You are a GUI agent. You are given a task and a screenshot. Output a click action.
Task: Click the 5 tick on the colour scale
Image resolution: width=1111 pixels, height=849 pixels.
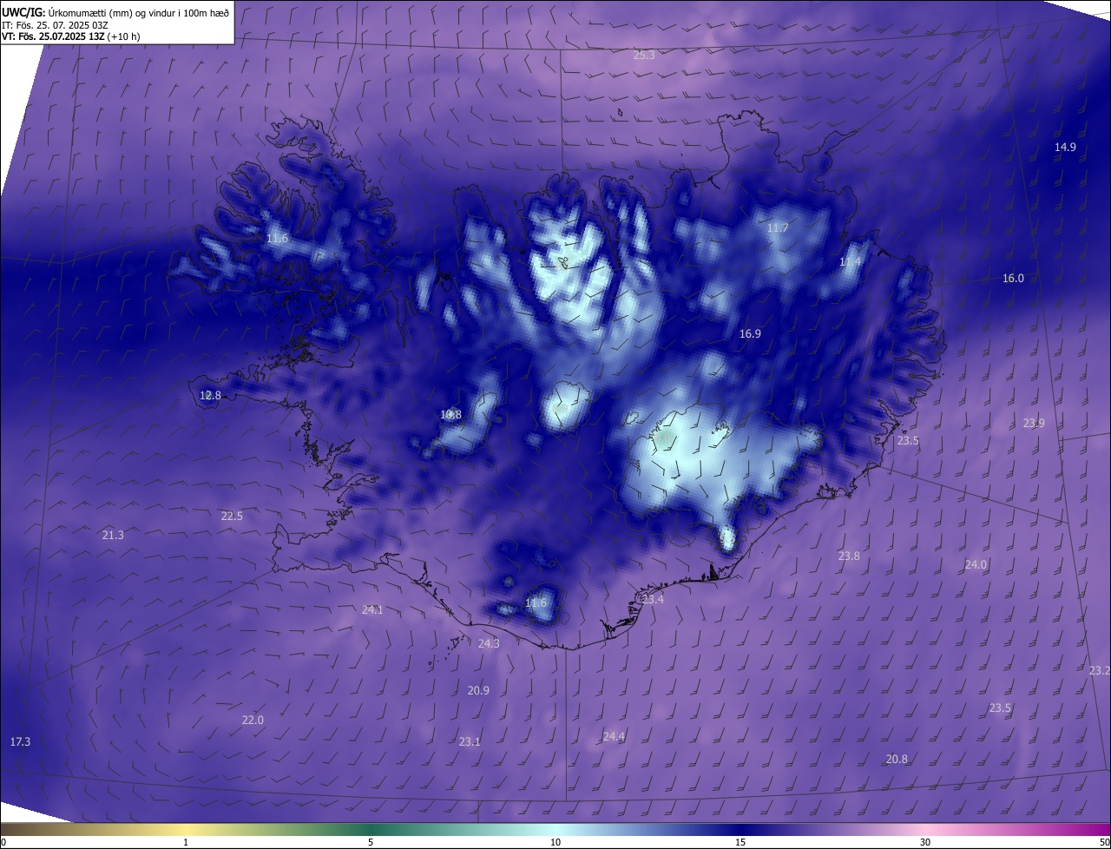[371, 842]
